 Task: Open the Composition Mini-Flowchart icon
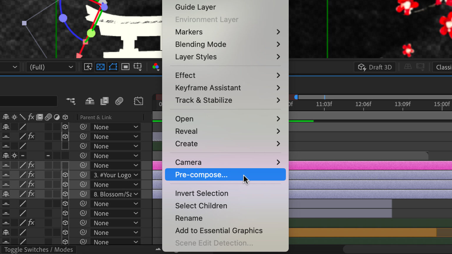pyautogui.click(x=71, y=101)
